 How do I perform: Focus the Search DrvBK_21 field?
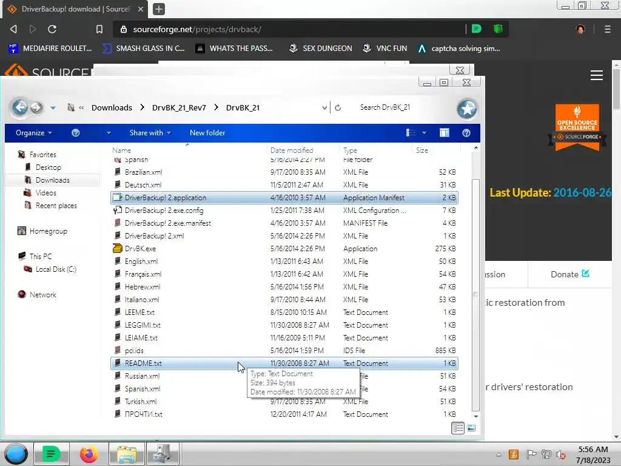[x=402, y=107]
